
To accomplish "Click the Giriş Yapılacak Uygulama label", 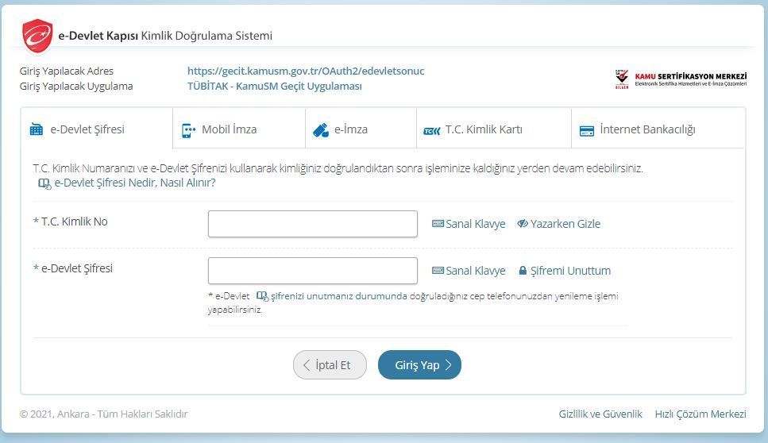I will [76, 87].
